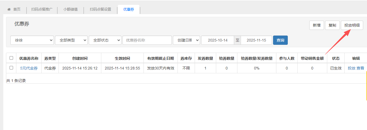Click the blue 查询 button
The image size is (367, 130).
[280, 40]
